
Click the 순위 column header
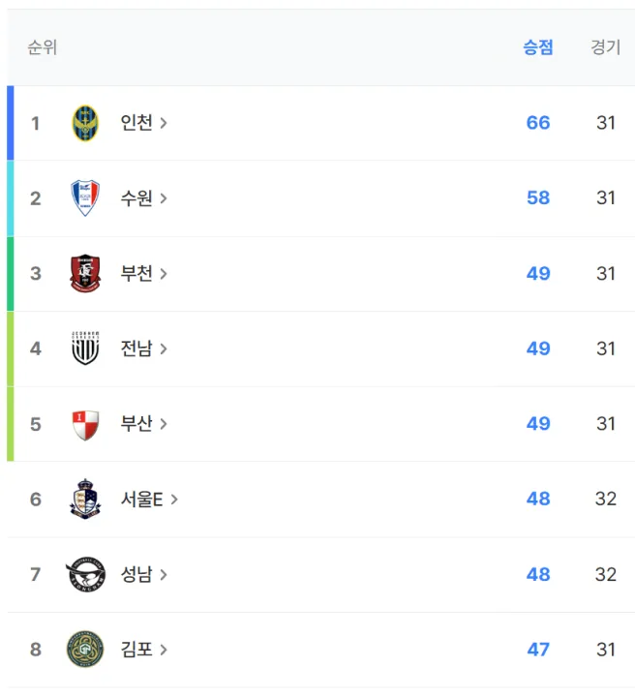click(43, 47)
